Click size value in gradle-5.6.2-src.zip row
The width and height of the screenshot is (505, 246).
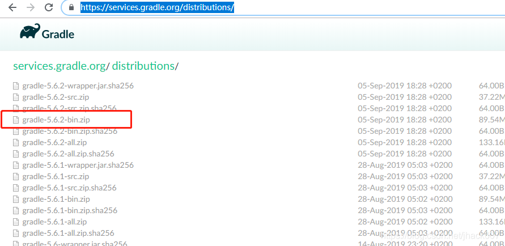pyautogui.click(x=492, y=97)
